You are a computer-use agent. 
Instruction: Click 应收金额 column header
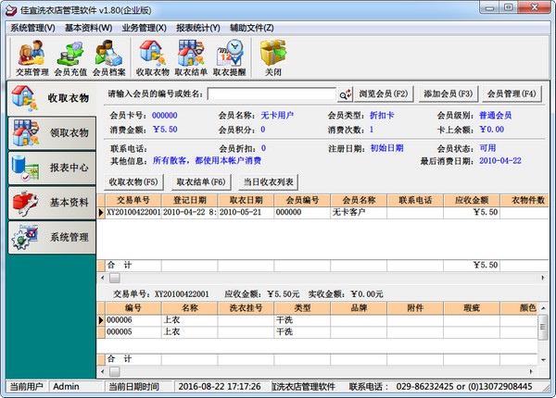coord(472,201)
